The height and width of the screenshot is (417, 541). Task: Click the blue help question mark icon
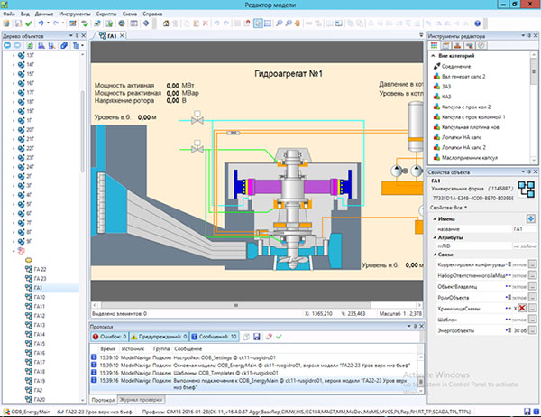tap(478, 23)
